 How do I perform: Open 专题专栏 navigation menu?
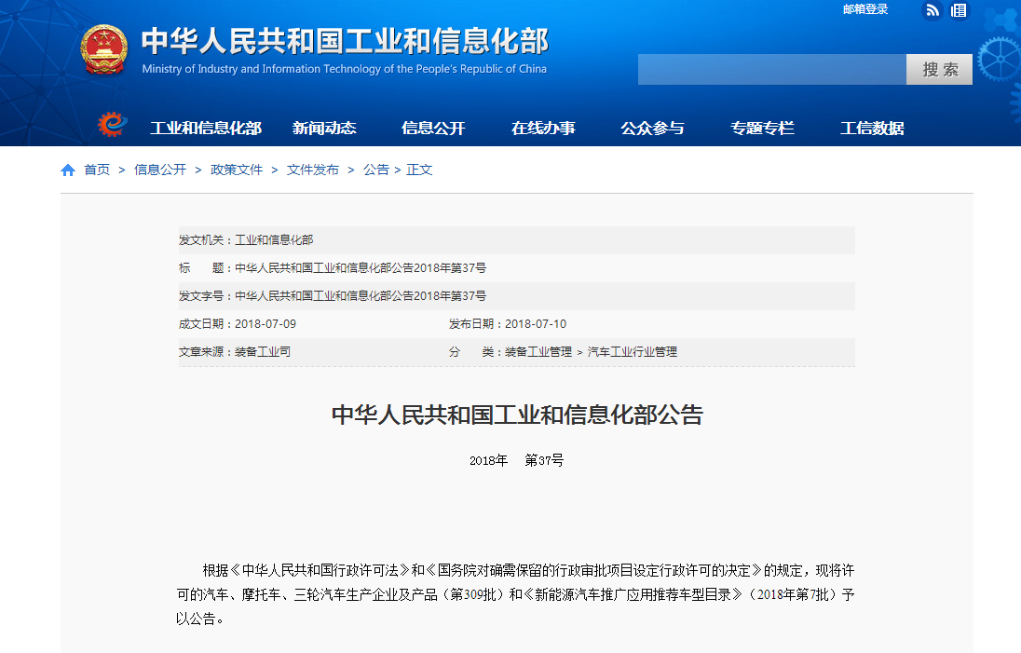point(763,129)
